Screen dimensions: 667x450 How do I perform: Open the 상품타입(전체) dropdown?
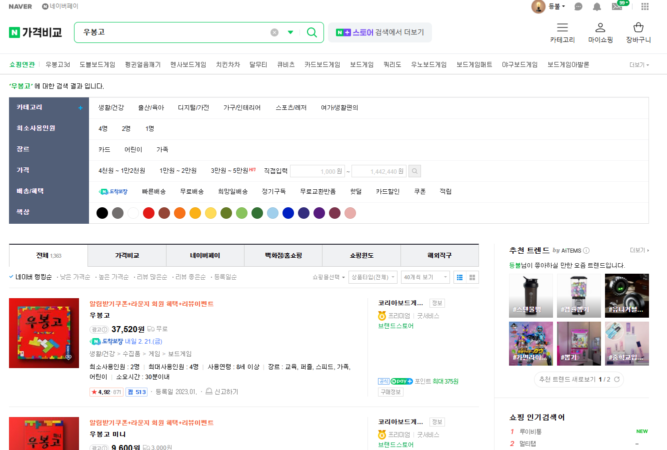coord(373,277)
